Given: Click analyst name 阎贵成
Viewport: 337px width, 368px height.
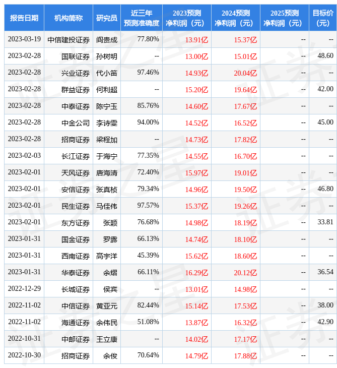Looking at the screenshot, I should 107,40.
